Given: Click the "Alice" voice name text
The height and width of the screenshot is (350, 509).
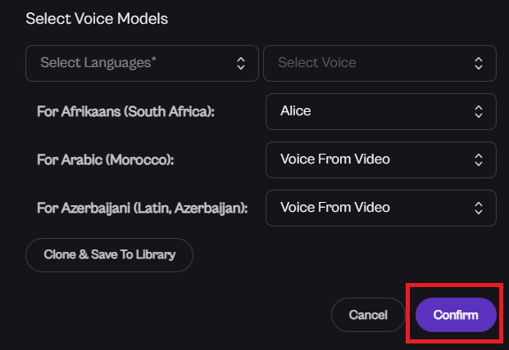Looking at the screenshot, I should 296,111.
